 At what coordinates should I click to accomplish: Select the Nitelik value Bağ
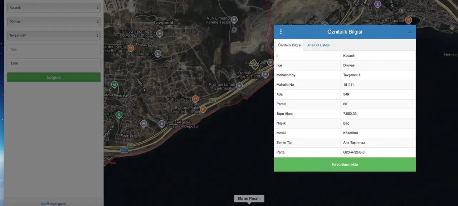[346, 123]
